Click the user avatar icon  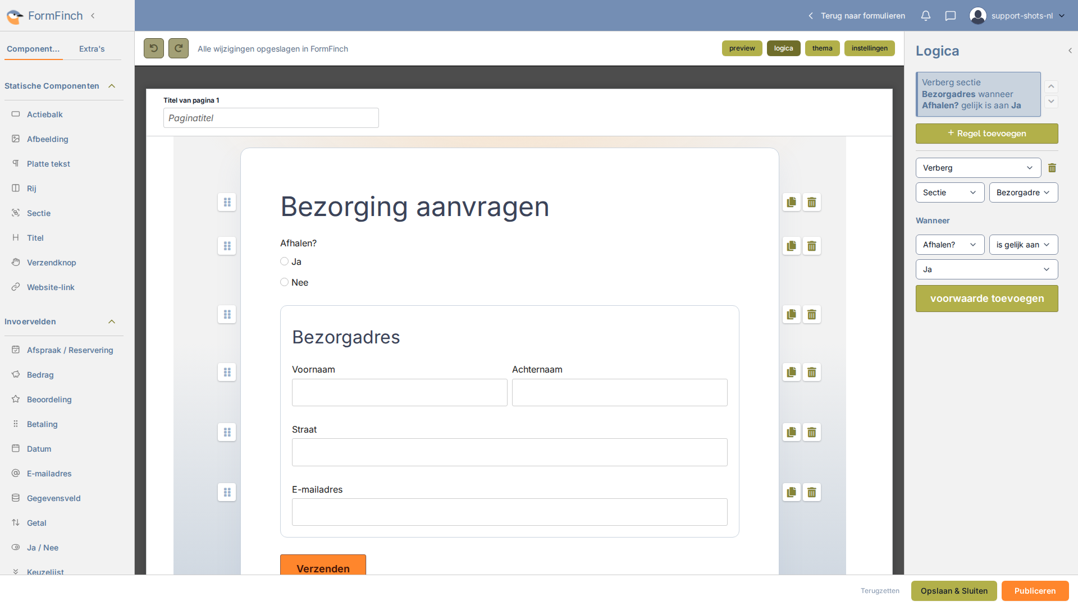click(x=978, y=16)
